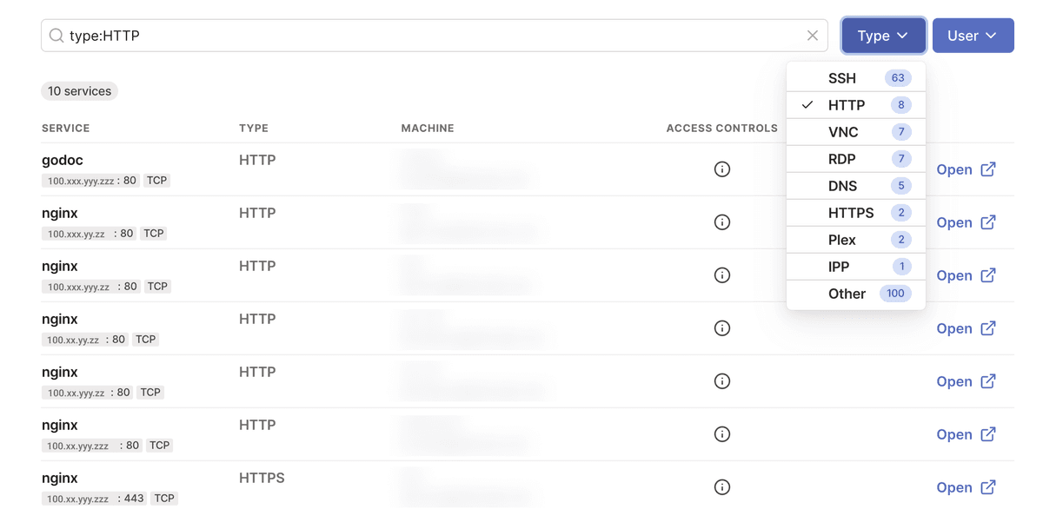Collapse the Type dropdown

click(x=883, y=35)
